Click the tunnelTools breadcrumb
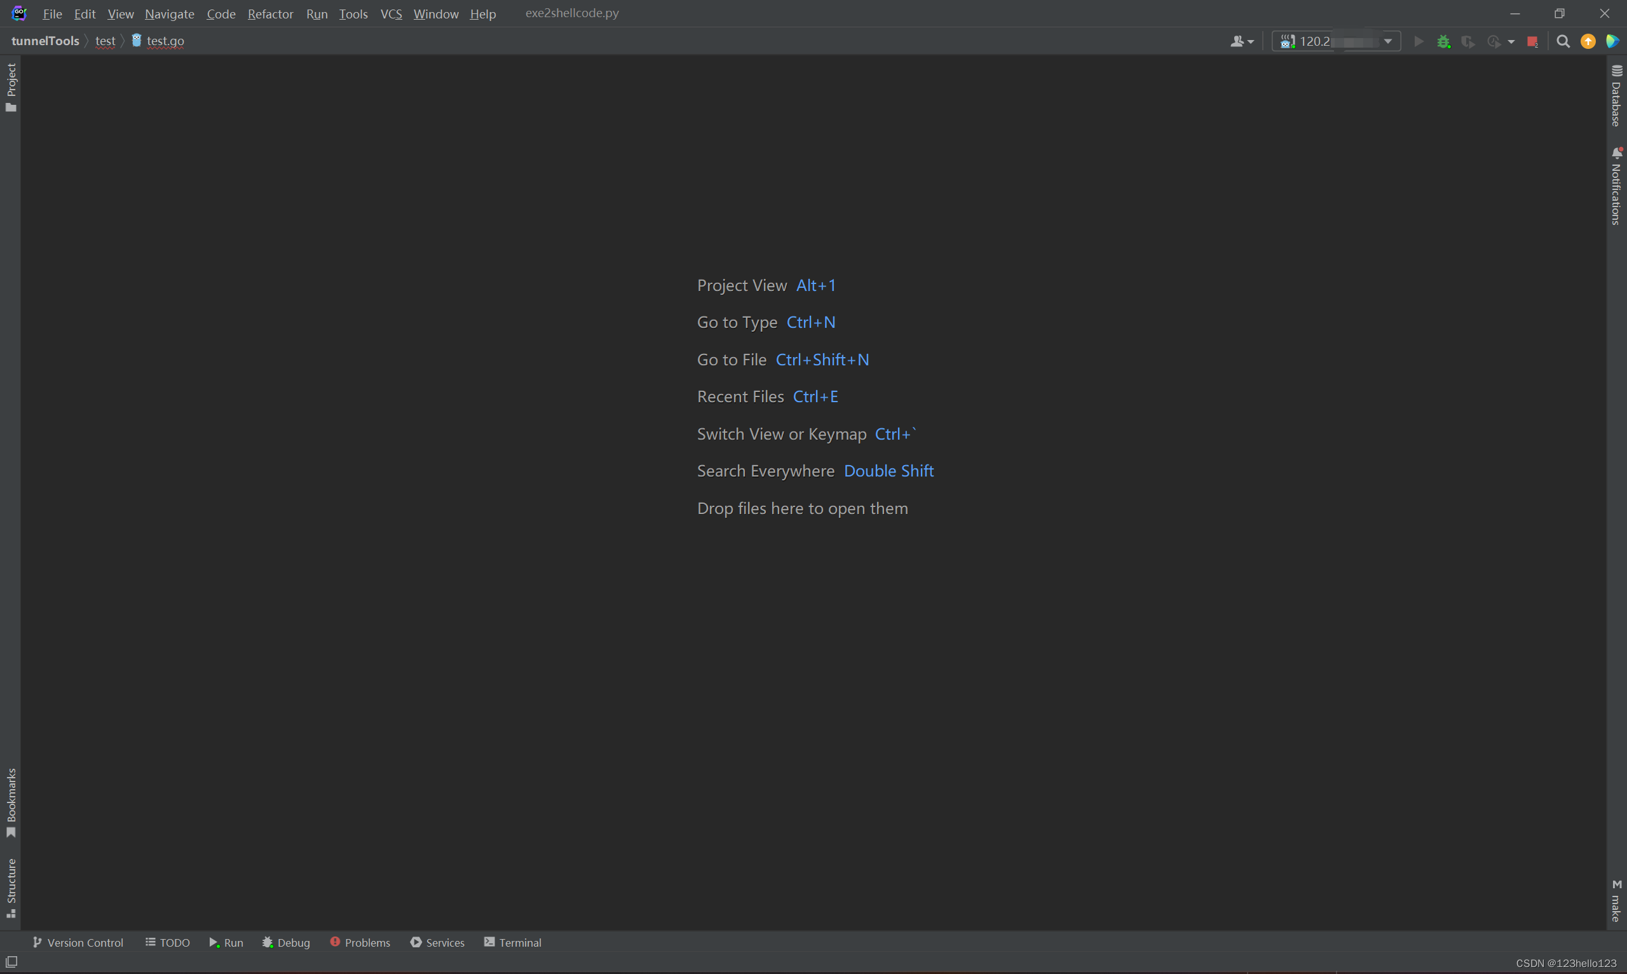Image resolution: width=1627 pixels, height=974 pixels. [45, 41]
